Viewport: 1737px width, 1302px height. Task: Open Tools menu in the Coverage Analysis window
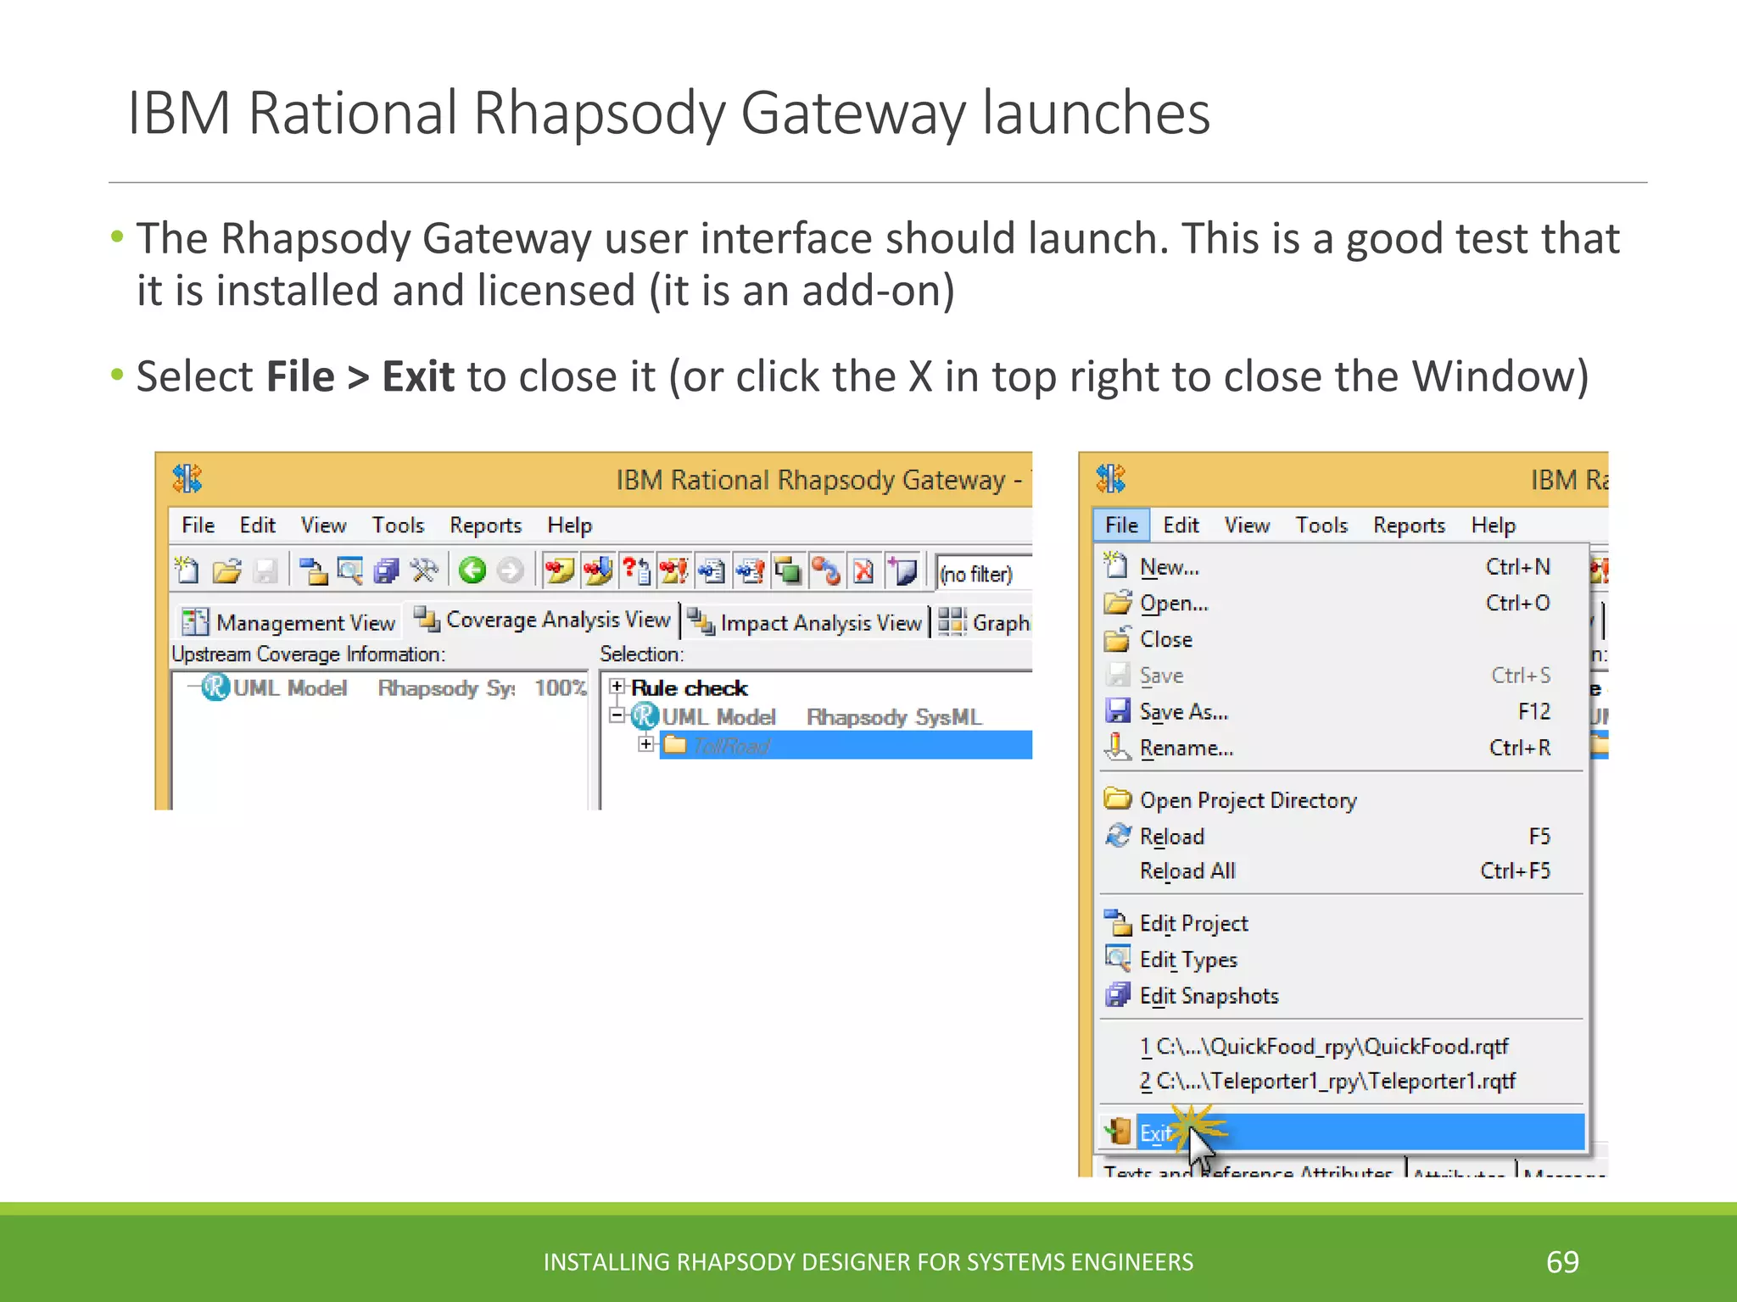click(399, 526)
